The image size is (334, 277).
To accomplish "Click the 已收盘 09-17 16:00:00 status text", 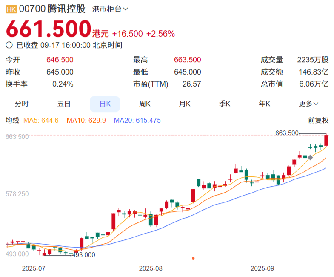I will (69, 45).
